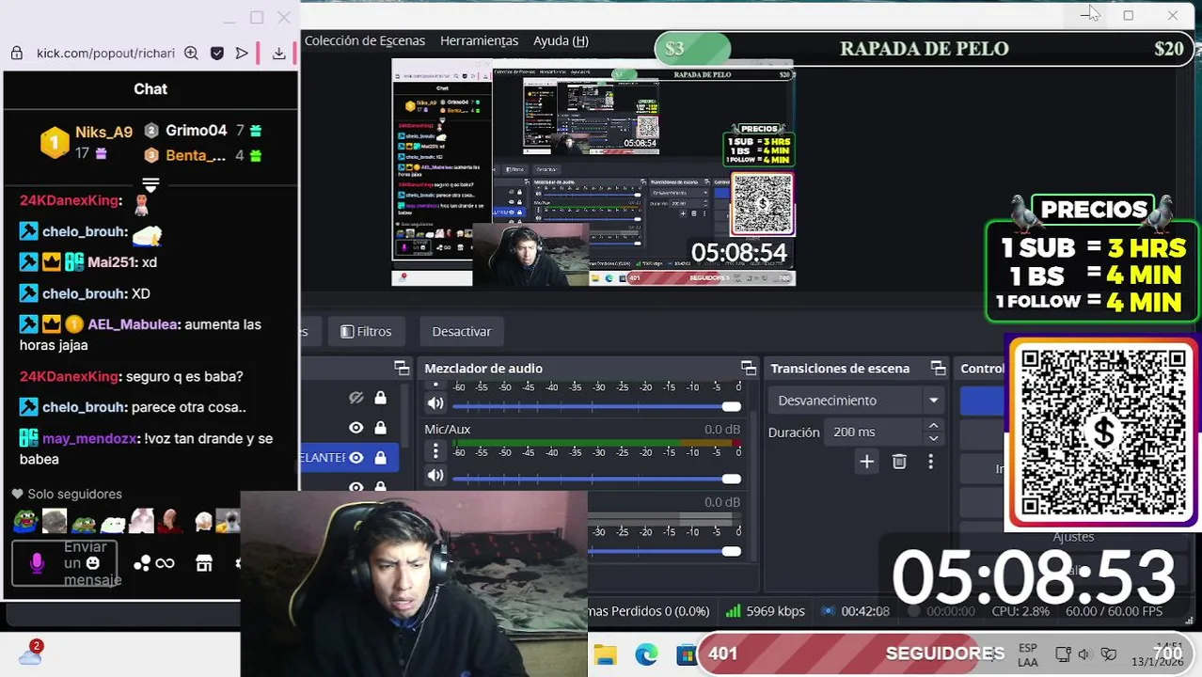
Task: Click the bottom audio channel volume slider handle
Action: pyautogui.click(x=731, y=551)
